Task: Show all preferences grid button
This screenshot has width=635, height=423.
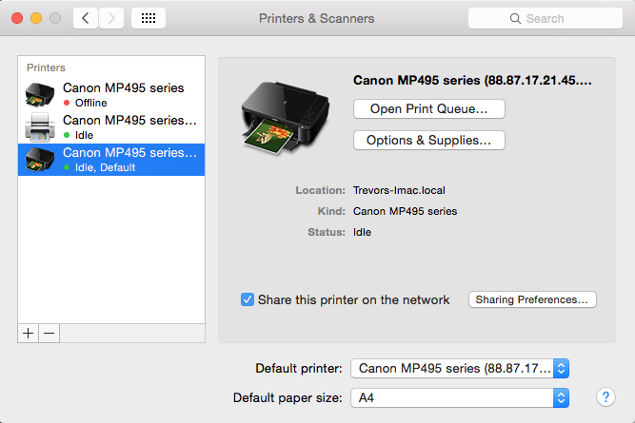Action: click(149, 18)
